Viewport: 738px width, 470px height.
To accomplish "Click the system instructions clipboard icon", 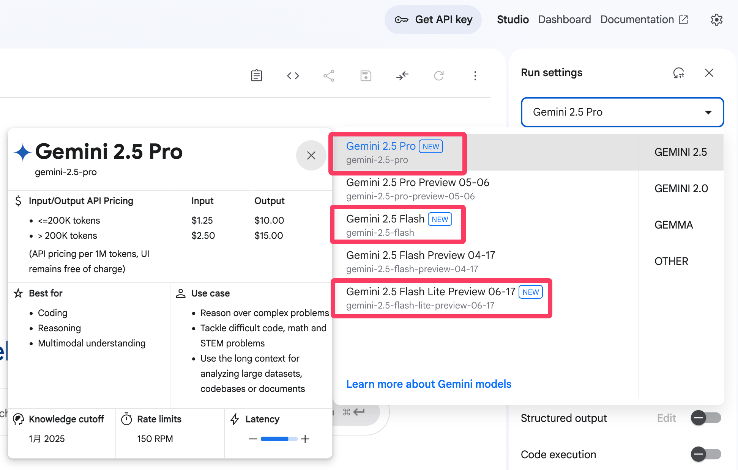I will 257,75.
